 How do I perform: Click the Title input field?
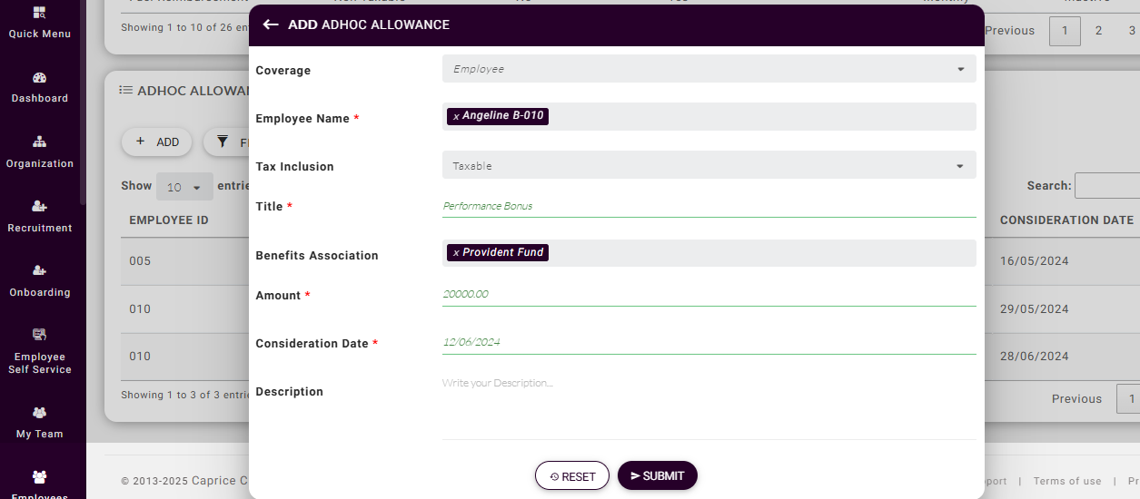pos(709,206)
